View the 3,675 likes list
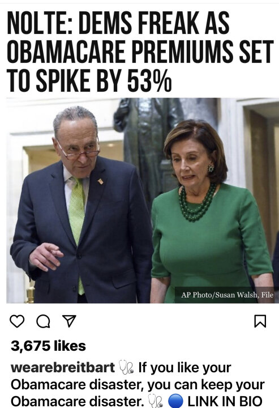This screenshot has height=408, width=279. 48,346
